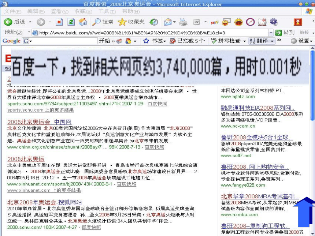The width and height of the screenshot is (315, 236).
Task: Open the Mail icon dropdown arrow
Action: pyautogui.click(x=174, y=22)
